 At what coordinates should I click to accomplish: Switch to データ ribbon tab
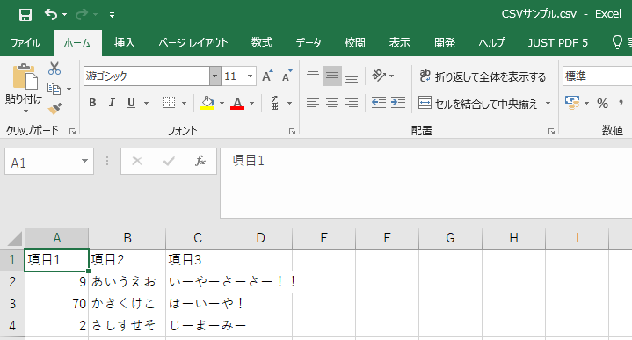click(x=309, y=43)
